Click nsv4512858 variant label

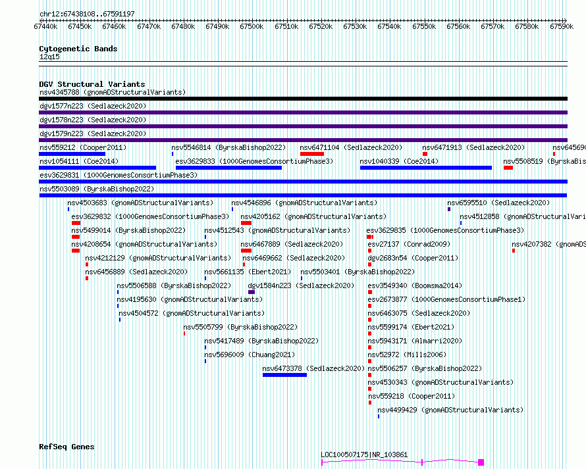point(523,216)
